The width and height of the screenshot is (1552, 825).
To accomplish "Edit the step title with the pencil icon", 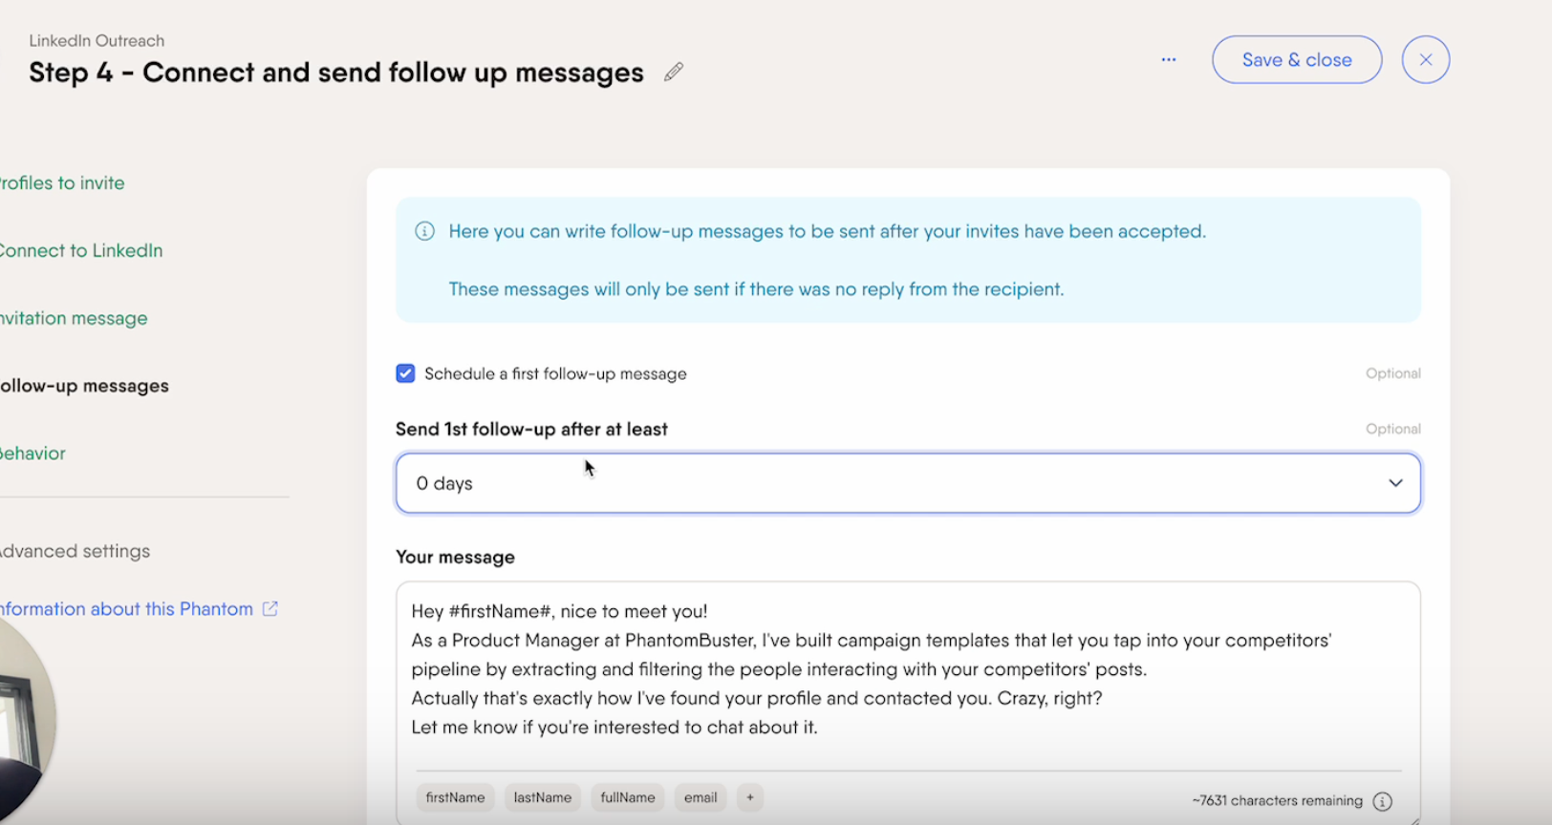I will pyautogui.click(x=674, y=72).
